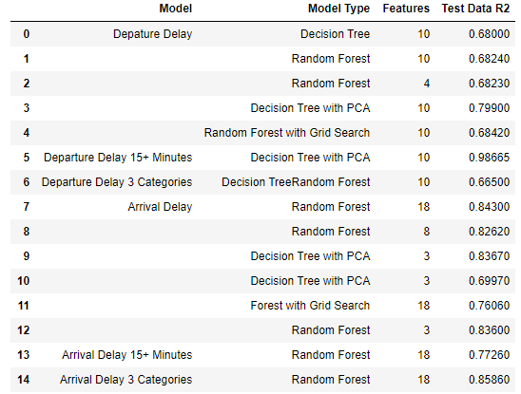521x394 pixels.
Task: Select the 0.79900 R2 value
Action: click(489, 108)
